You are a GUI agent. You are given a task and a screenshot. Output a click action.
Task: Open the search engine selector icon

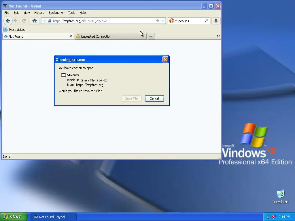point(172,21)
